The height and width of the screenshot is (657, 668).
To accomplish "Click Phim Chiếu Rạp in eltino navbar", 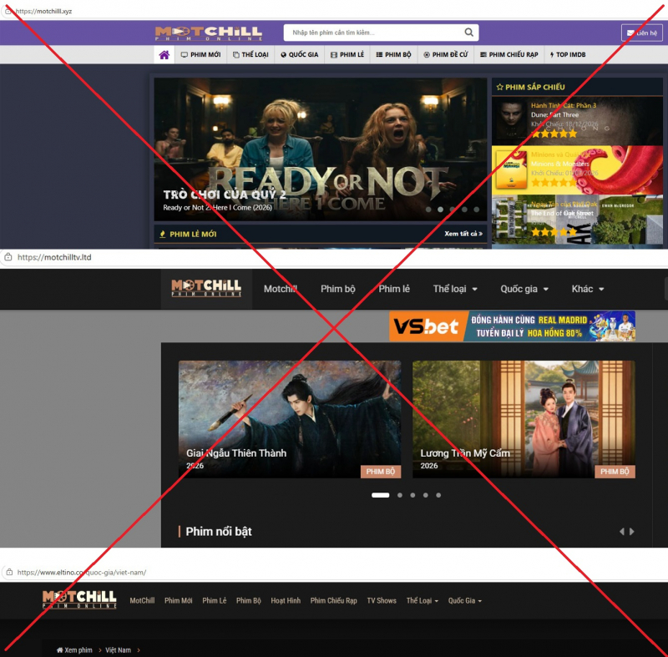I will coord(333,600).
